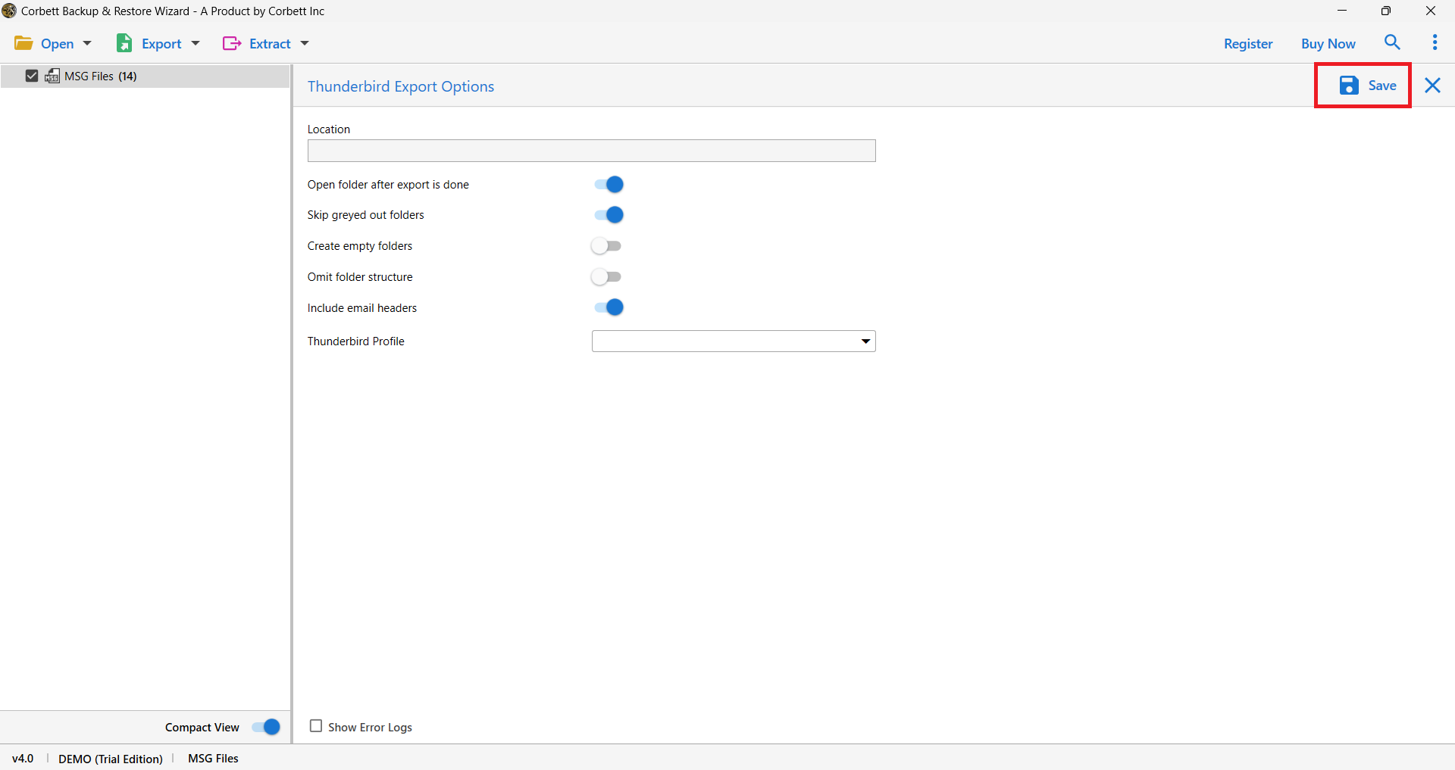Click the MSG Files folder icon
Image resolution: width=1455 pixels, height=770 pixels.
(52, 76)
